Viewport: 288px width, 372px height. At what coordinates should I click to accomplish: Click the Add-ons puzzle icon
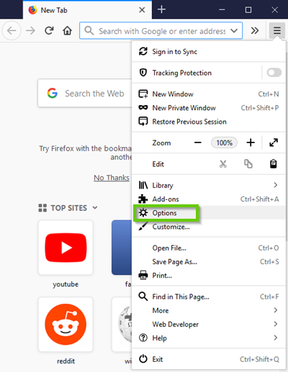(143, 199)
